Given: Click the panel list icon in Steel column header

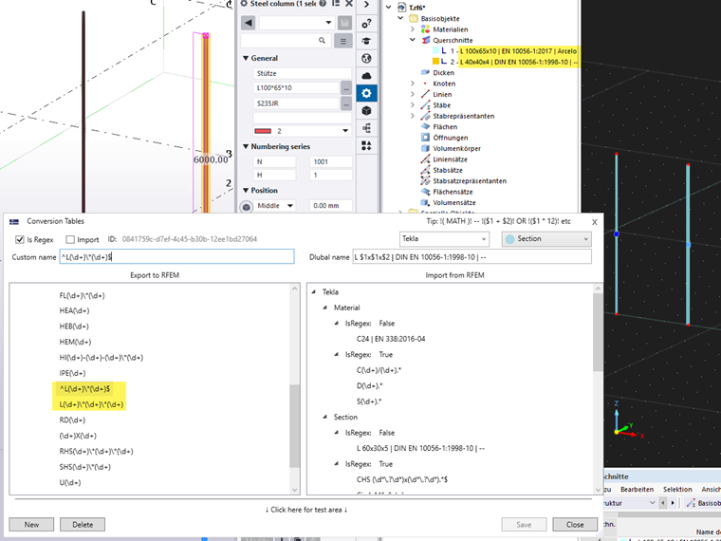Looking at the screenshot, I should click(x=336, y=4).
